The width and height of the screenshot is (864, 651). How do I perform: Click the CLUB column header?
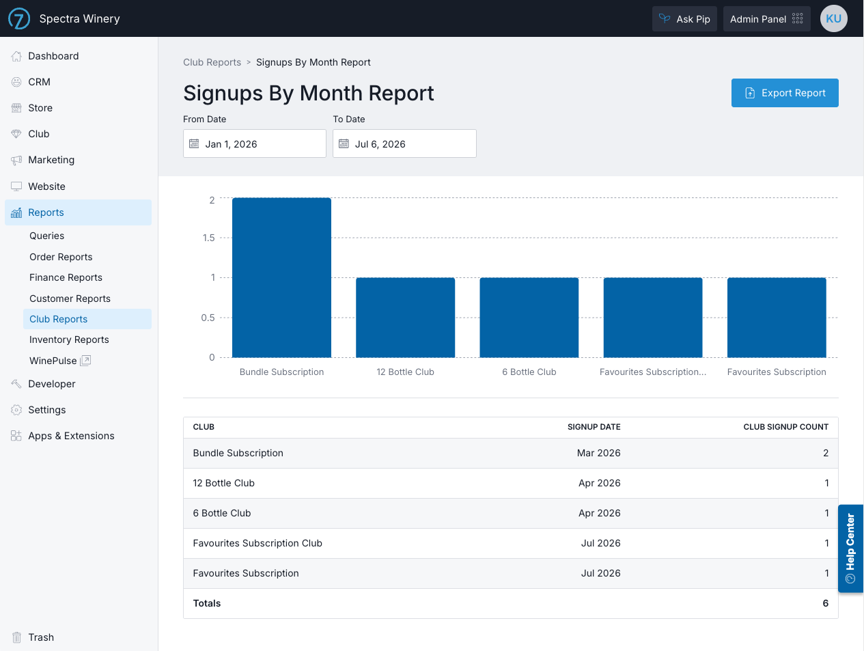(x=204, y=427)
